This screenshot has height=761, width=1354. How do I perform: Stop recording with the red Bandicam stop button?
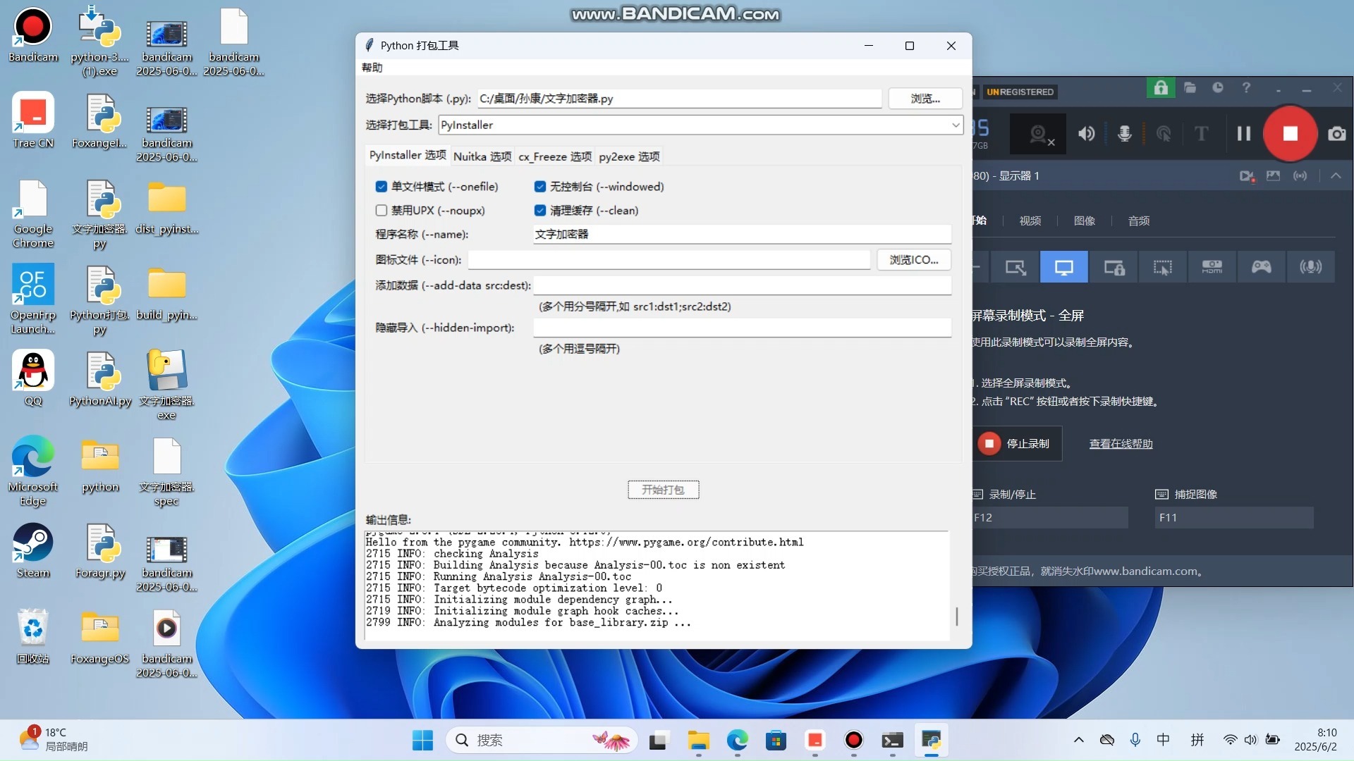[x=1290, y=133]
